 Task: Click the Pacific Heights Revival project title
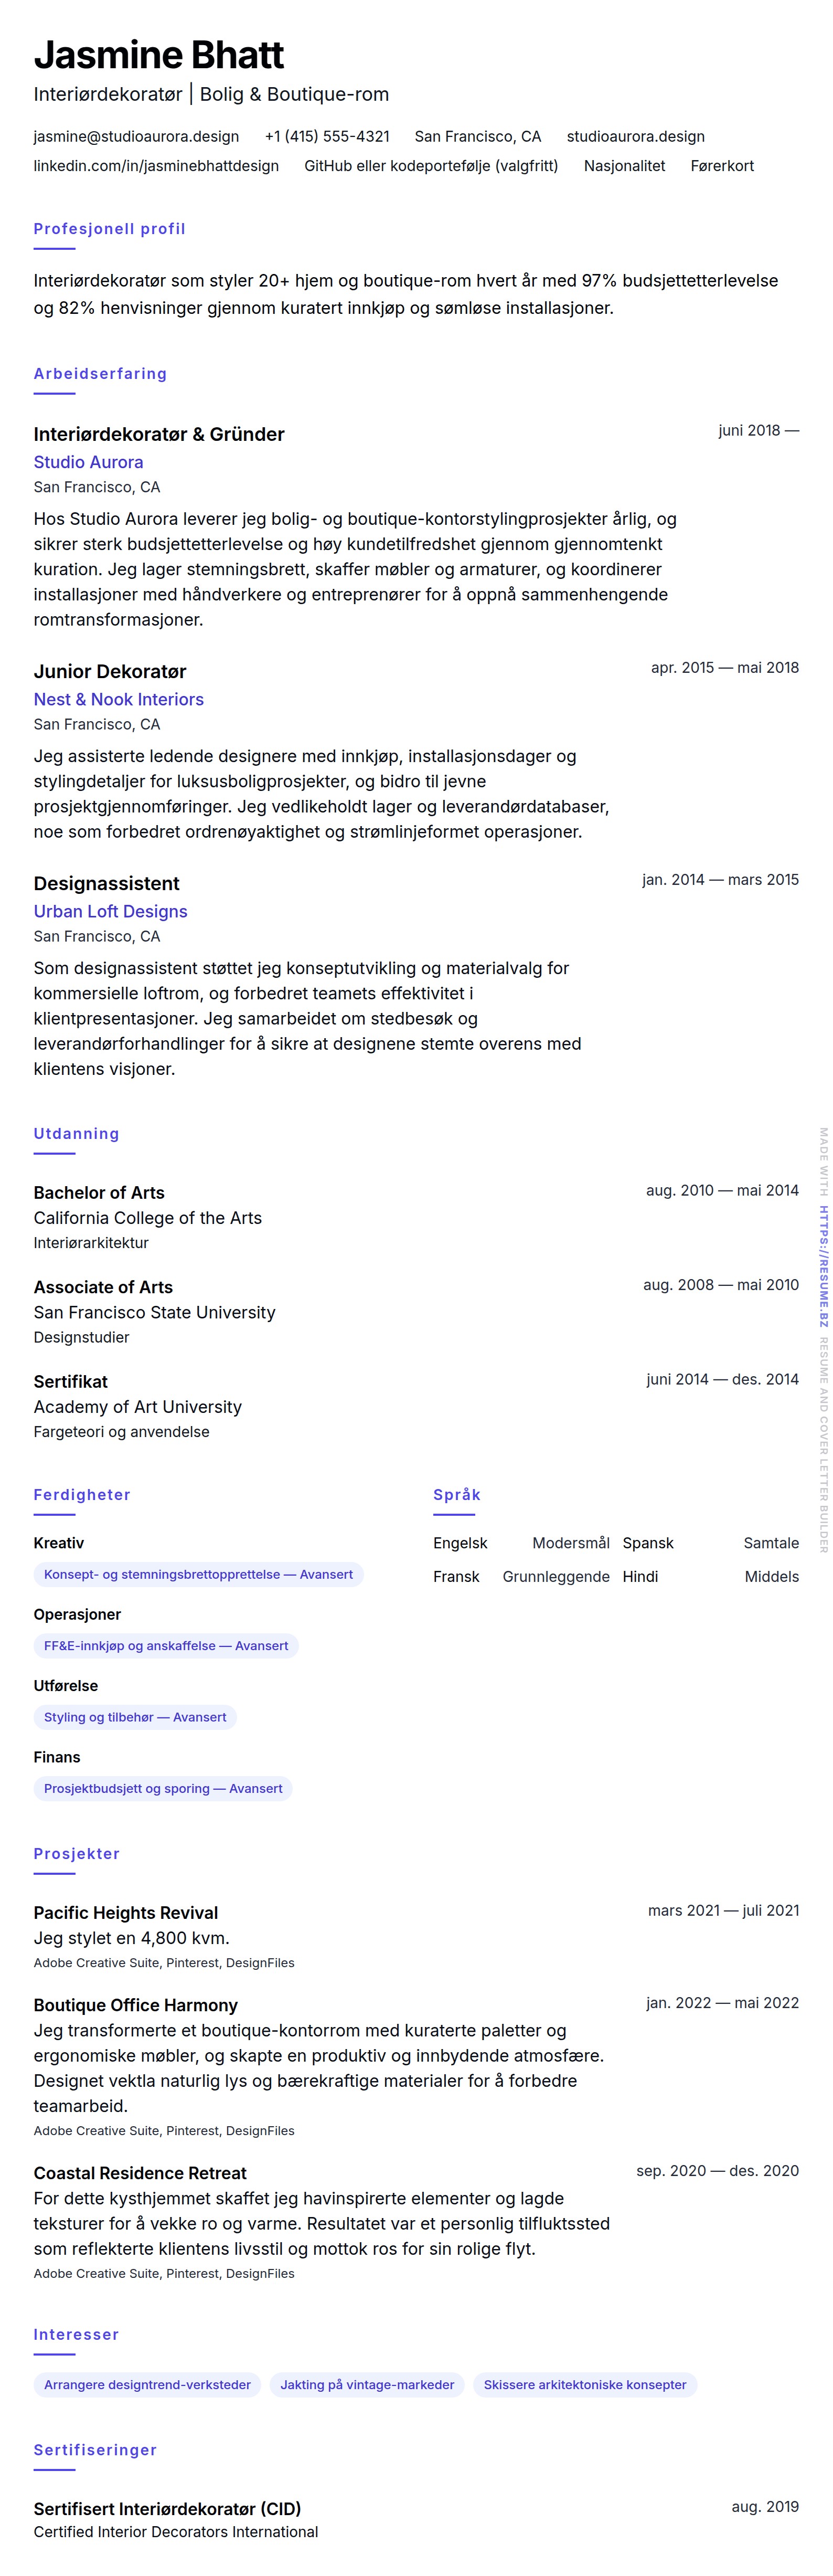[126, 1912]
